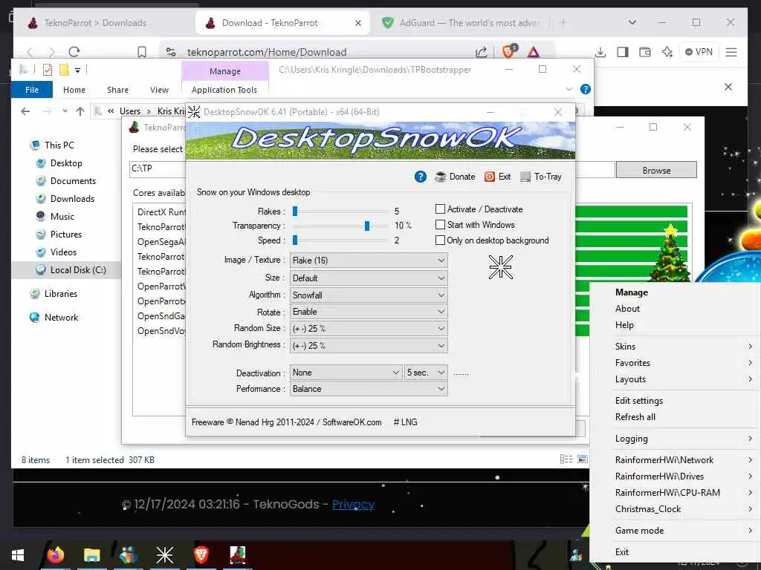The width and height of the screenshot is (761, 570).
Task: Open the Deactivation None dropdown
Action: point(346,373)
